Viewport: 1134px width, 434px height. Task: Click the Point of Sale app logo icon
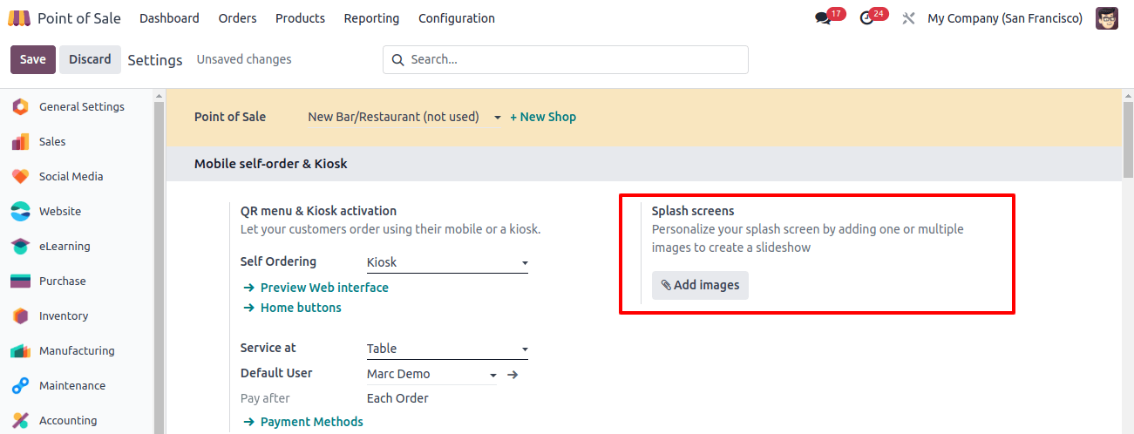pyautogui.click(x=18, y=18)
